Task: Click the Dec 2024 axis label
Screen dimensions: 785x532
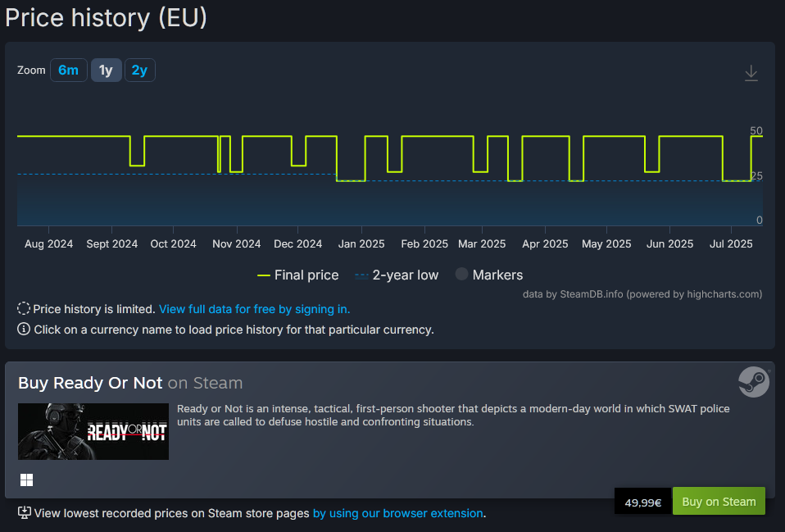Action: coord(298,244)
